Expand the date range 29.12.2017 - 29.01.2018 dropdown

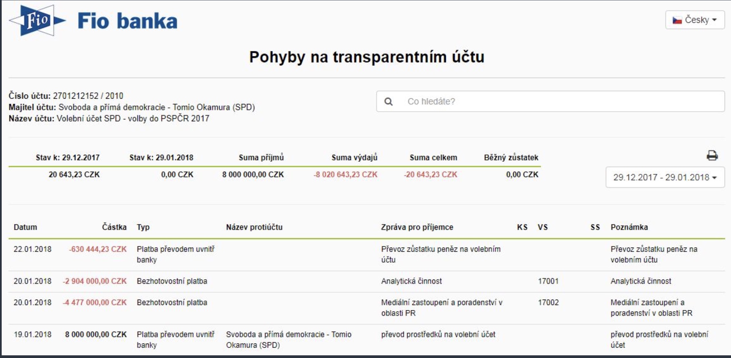coord(665,177)
